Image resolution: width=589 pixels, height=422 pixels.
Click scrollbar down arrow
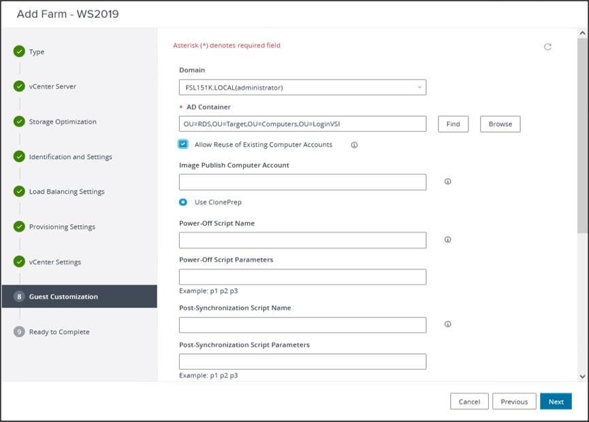(582, 376)
